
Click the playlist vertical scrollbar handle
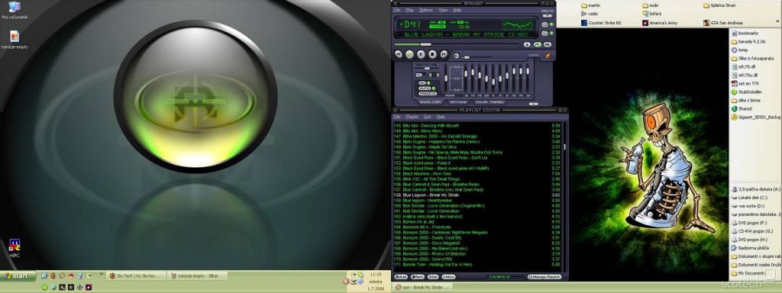(x=564, y=146)
